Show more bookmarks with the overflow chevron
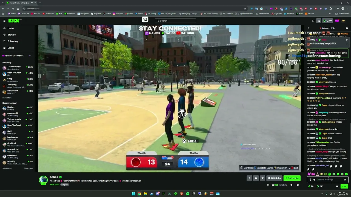The image size is (351, 197). (x=330, y=14)
